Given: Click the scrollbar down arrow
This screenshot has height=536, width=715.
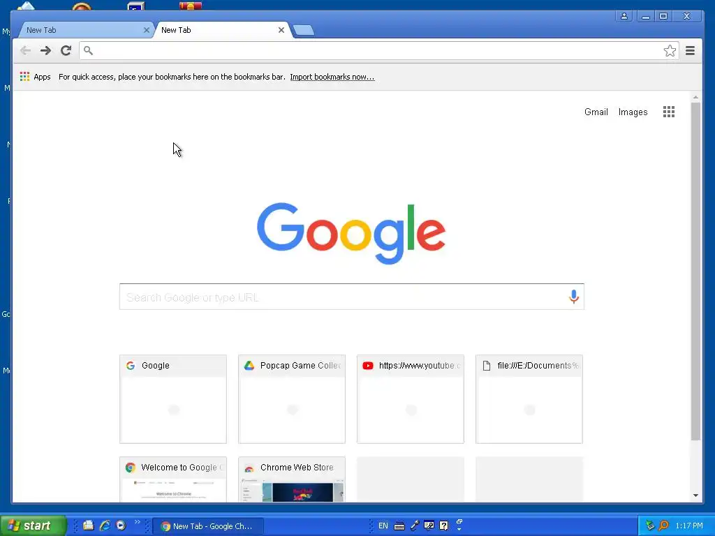Looking at the screenshot, I should point(695,496).
